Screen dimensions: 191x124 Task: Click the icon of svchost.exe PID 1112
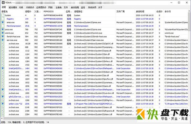(3, 51)
